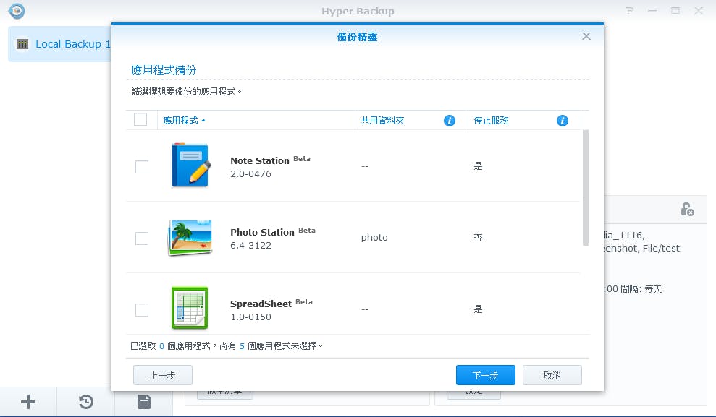Click the Note Station app icon
This screenshot has width=716, height=417.
190,165
